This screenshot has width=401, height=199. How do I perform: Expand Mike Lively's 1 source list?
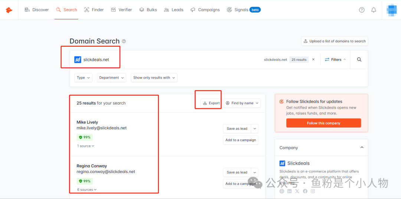click(x=86, y=146)
